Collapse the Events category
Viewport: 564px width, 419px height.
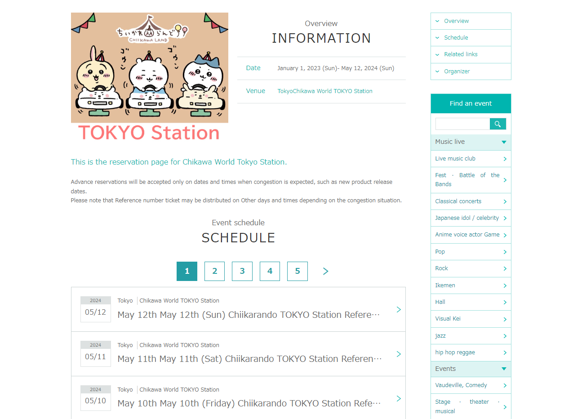click(x=504, y=369)
